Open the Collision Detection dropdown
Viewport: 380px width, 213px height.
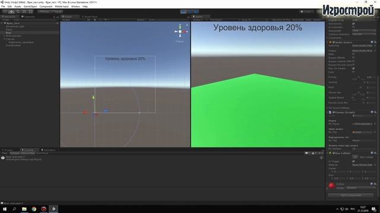pos(364,34)
